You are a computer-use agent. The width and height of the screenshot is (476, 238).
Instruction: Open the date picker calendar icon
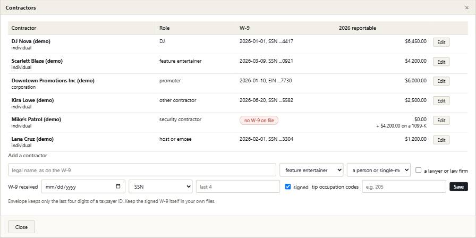click(x=118, y=186)
